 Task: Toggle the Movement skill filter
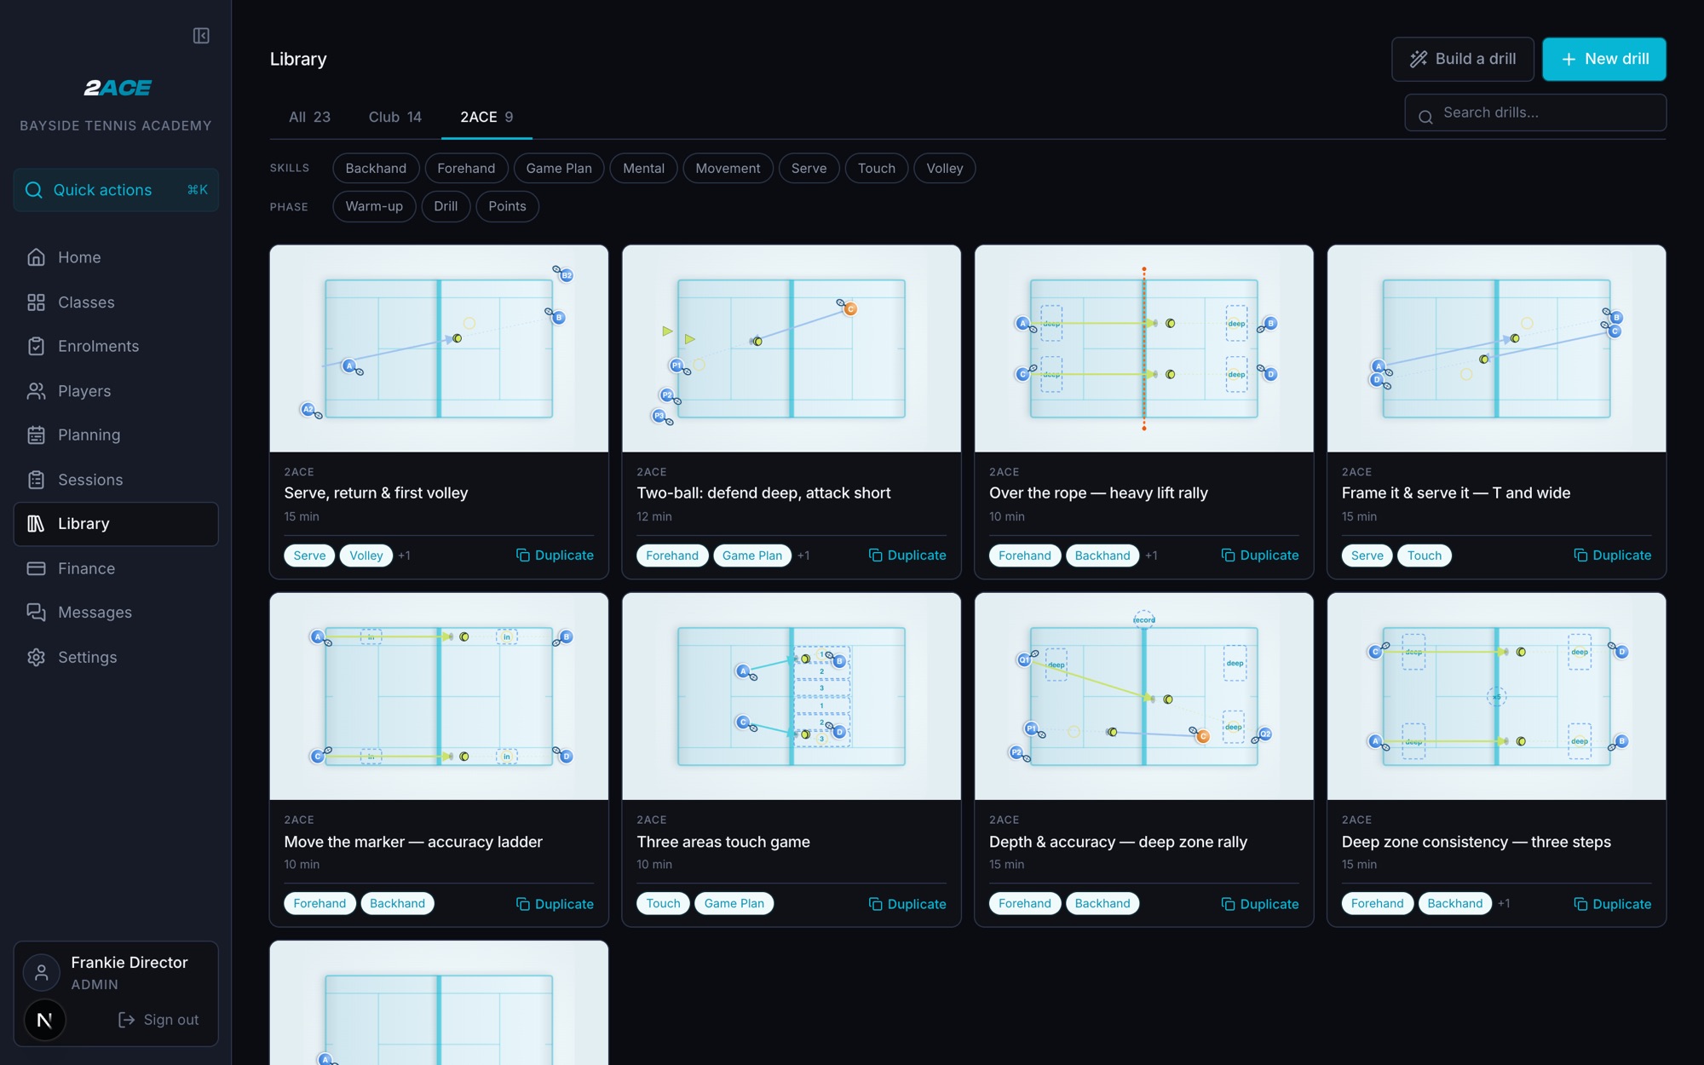tap(728, 169)
